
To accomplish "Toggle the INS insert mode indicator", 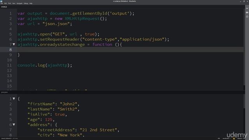I will pos(219,138).
